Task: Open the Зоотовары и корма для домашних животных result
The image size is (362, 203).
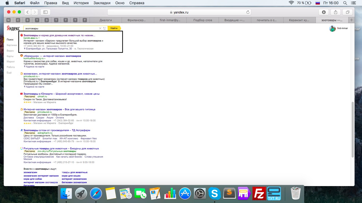Action: pyautogui.click(x=59, y=35)
